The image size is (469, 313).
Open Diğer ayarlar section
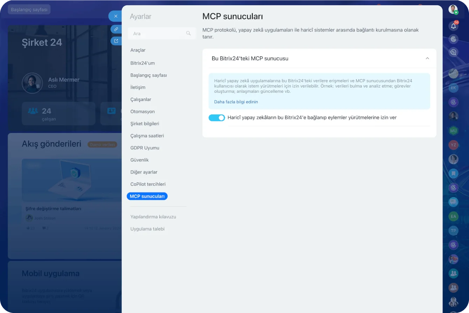coord(144,172)
